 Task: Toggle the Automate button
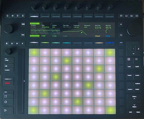click(x=7, y=83)
